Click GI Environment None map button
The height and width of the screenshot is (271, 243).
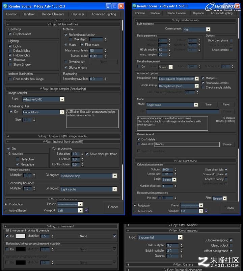point(83,236)
